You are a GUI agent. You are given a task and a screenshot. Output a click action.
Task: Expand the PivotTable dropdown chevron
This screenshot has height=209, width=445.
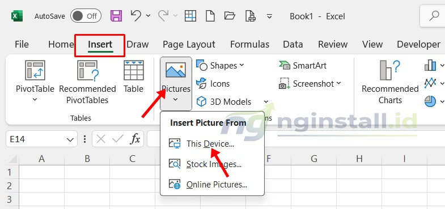point(35,100)
